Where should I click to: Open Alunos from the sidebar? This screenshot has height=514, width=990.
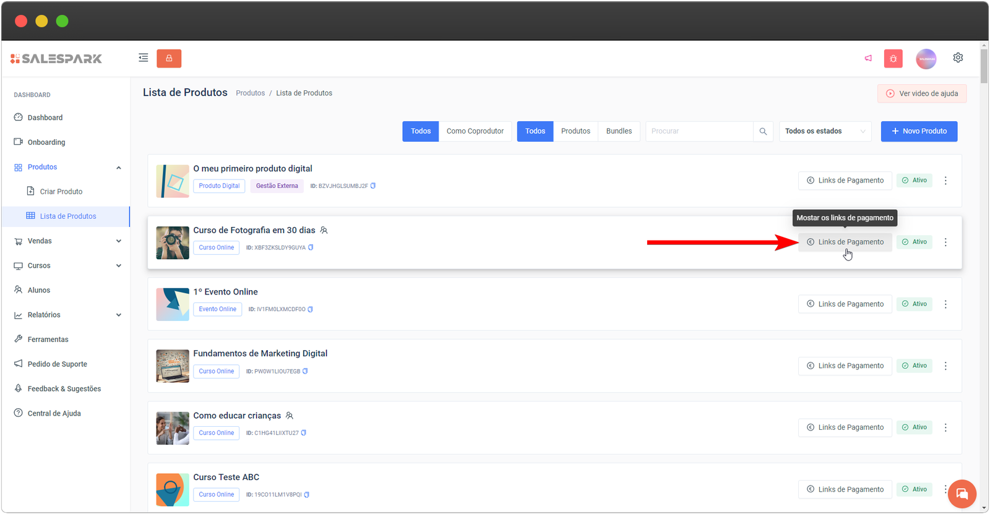coord(38,290)
